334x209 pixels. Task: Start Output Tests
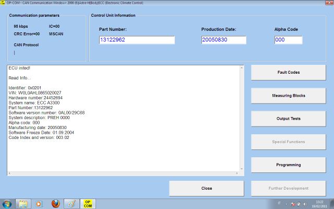pos(289,119)
